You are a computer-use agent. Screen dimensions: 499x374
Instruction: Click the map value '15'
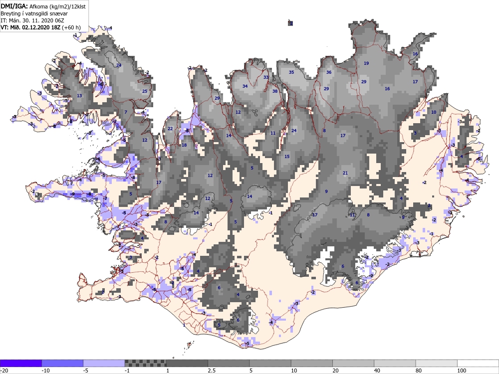click(x=287, y=157)
